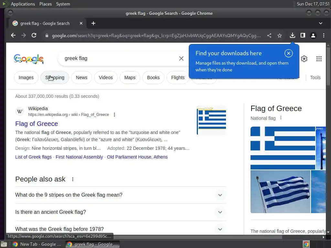Switch to the Shopping filter
Screen dimensions: 331x248
click(x=55, y=77)
